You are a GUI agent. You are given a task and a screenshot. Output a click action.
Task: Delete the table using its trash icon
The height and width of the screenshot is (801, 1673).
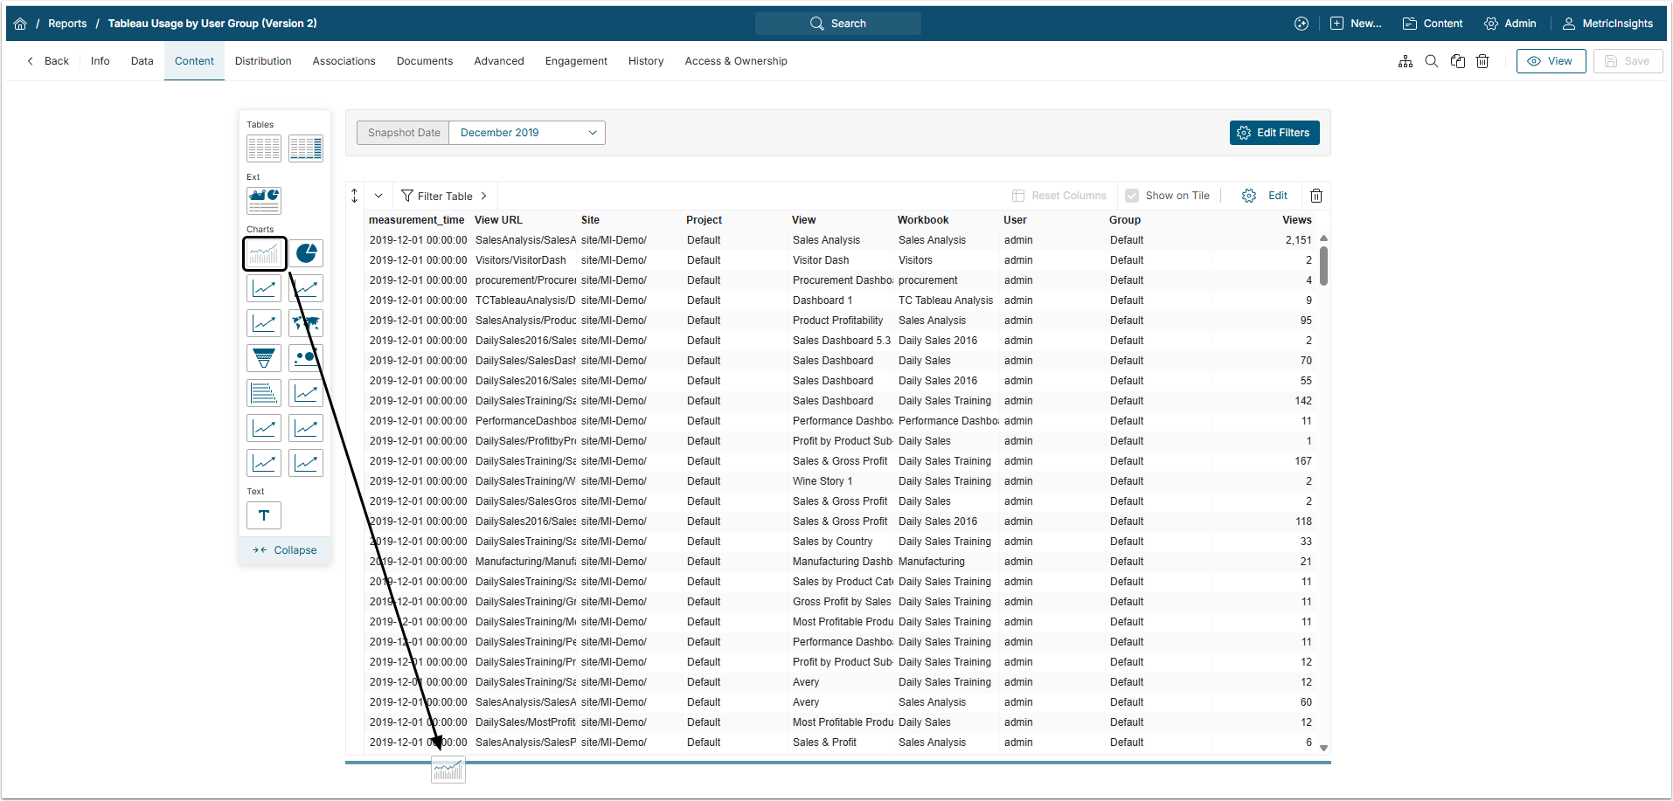1316,196
